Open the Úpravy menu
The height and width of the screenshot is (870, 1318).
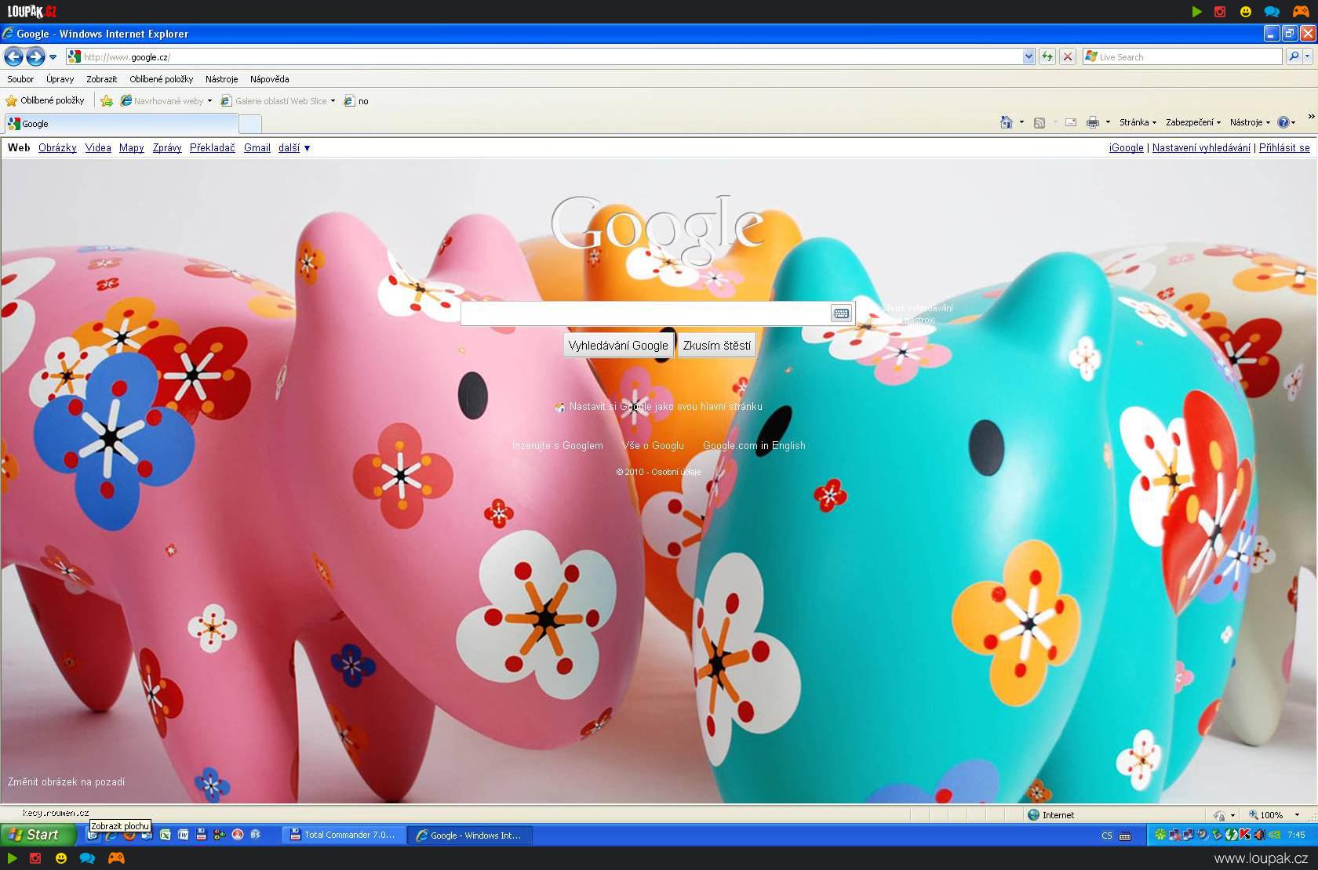60,79
